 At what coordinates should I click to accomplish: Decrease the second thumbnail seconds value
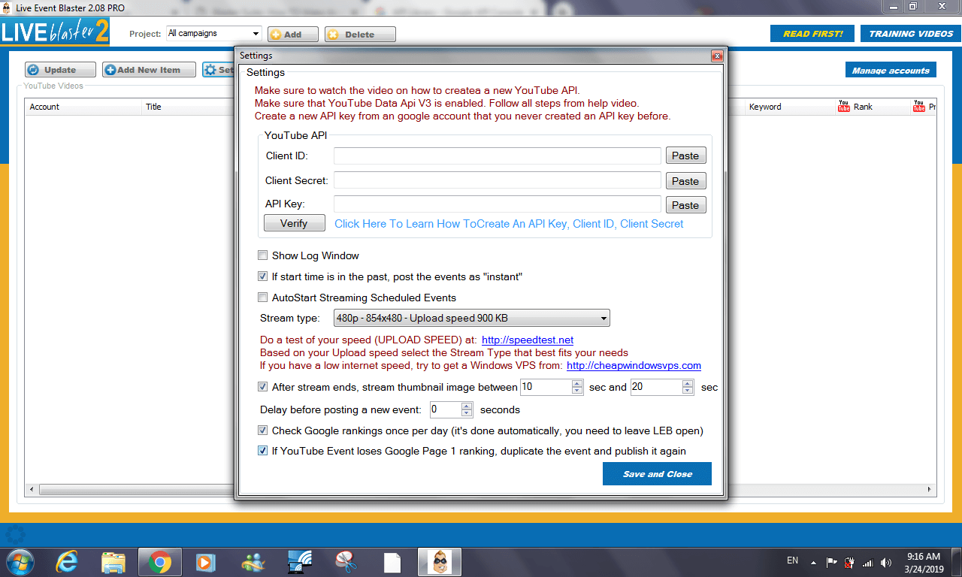point(688,391)
